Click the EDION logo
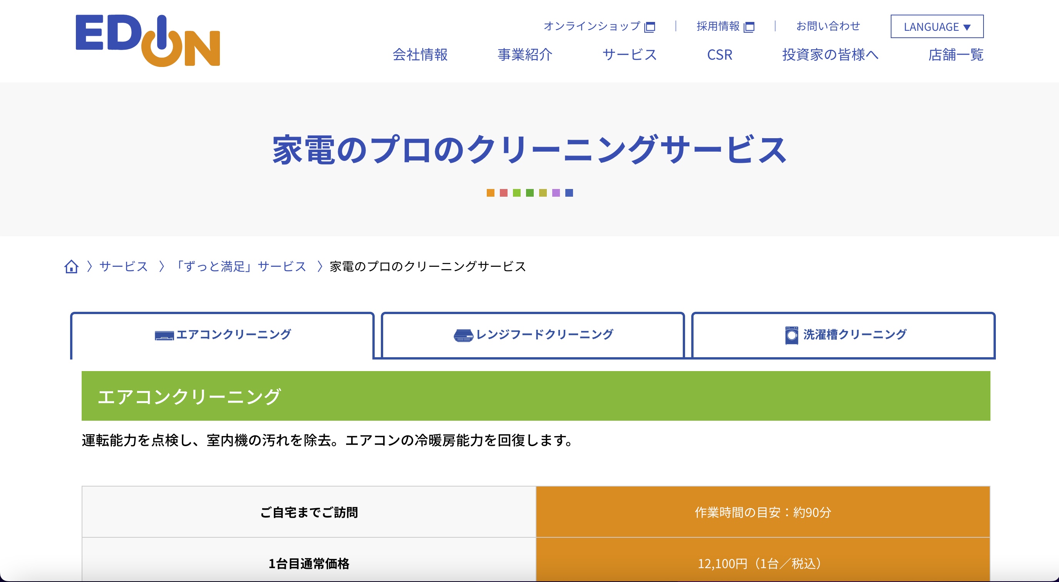The image size is (1059, 582). coord(148,41)
